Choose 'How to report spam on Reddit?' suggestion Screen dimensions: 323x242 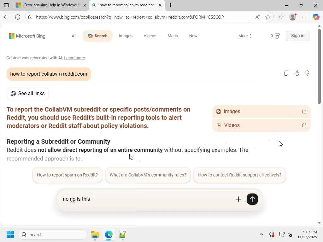pos(67,175)
